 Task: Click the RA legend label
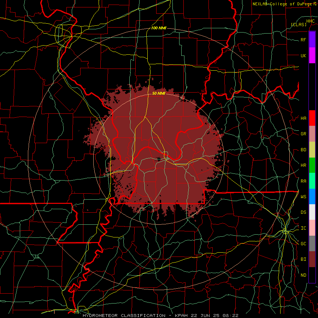click(x=303, y=181)
